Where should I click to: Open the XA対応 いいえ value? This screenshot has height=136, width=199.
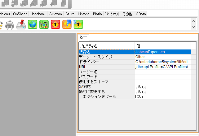point(163,87)
